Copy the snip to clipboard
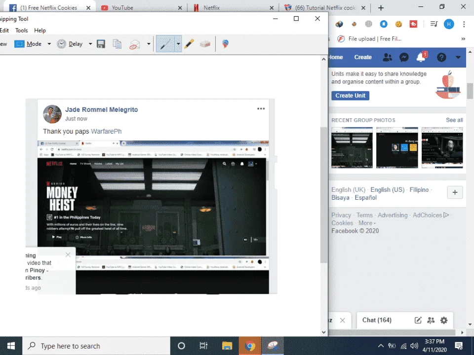 point(118,44)
